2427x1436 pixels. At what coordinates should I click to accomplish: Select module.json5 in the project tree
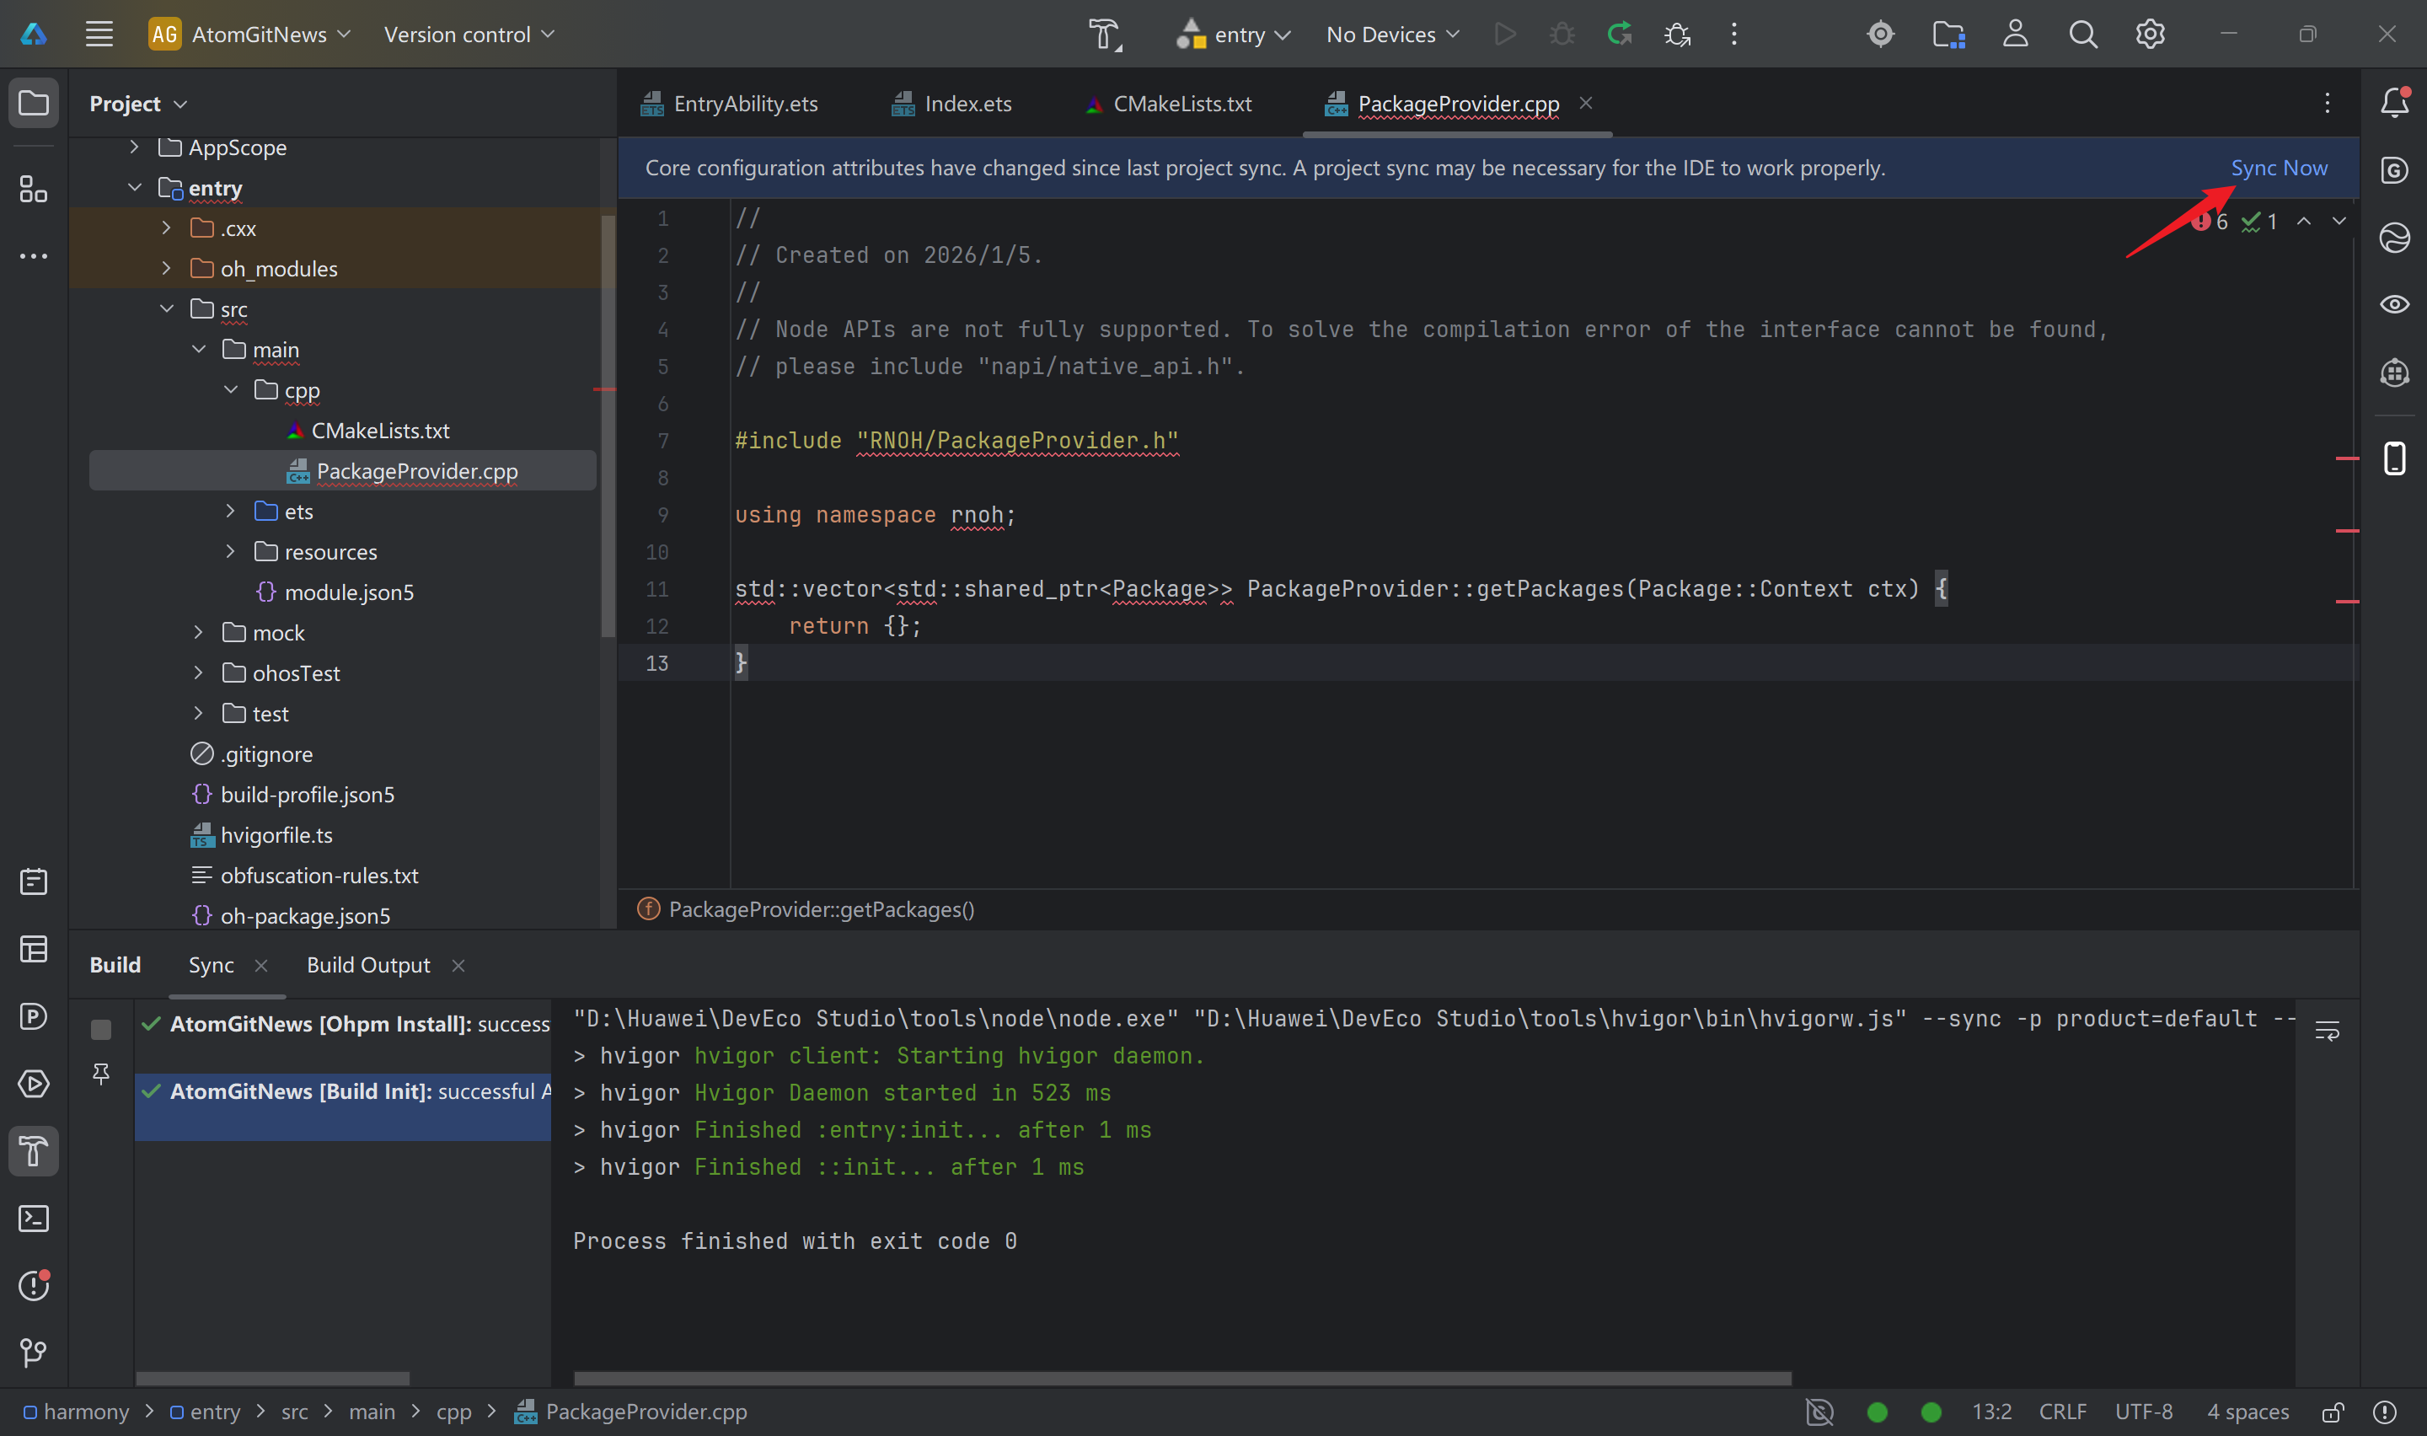pos(348,592)
